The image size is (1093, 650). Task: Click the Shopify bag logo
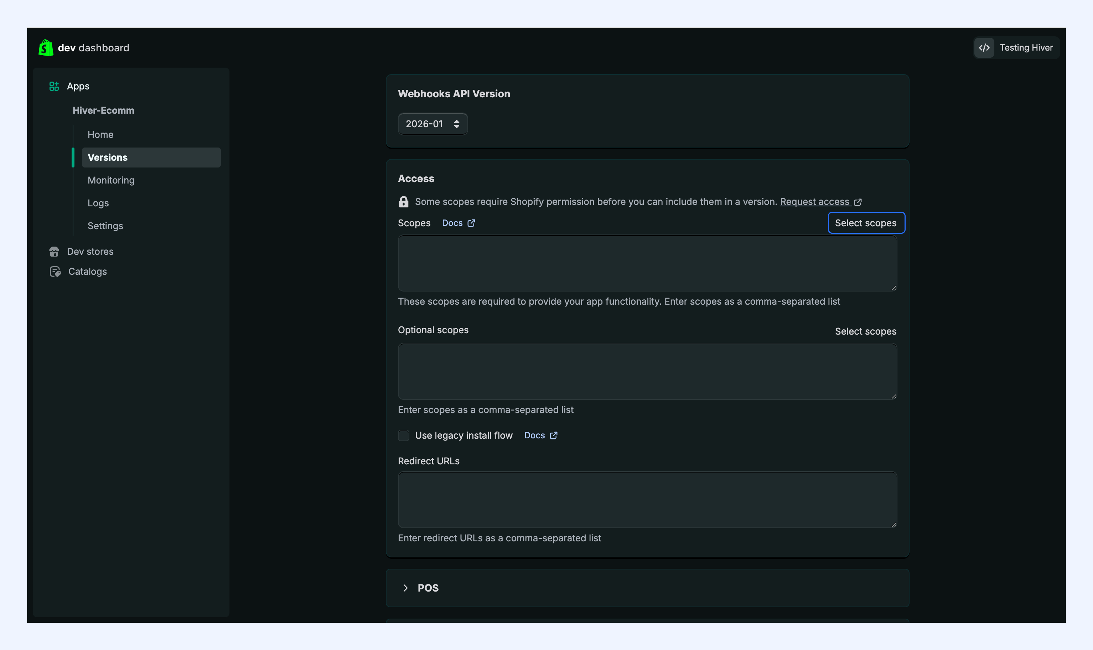pyautogui.click(x=46, y=48)
